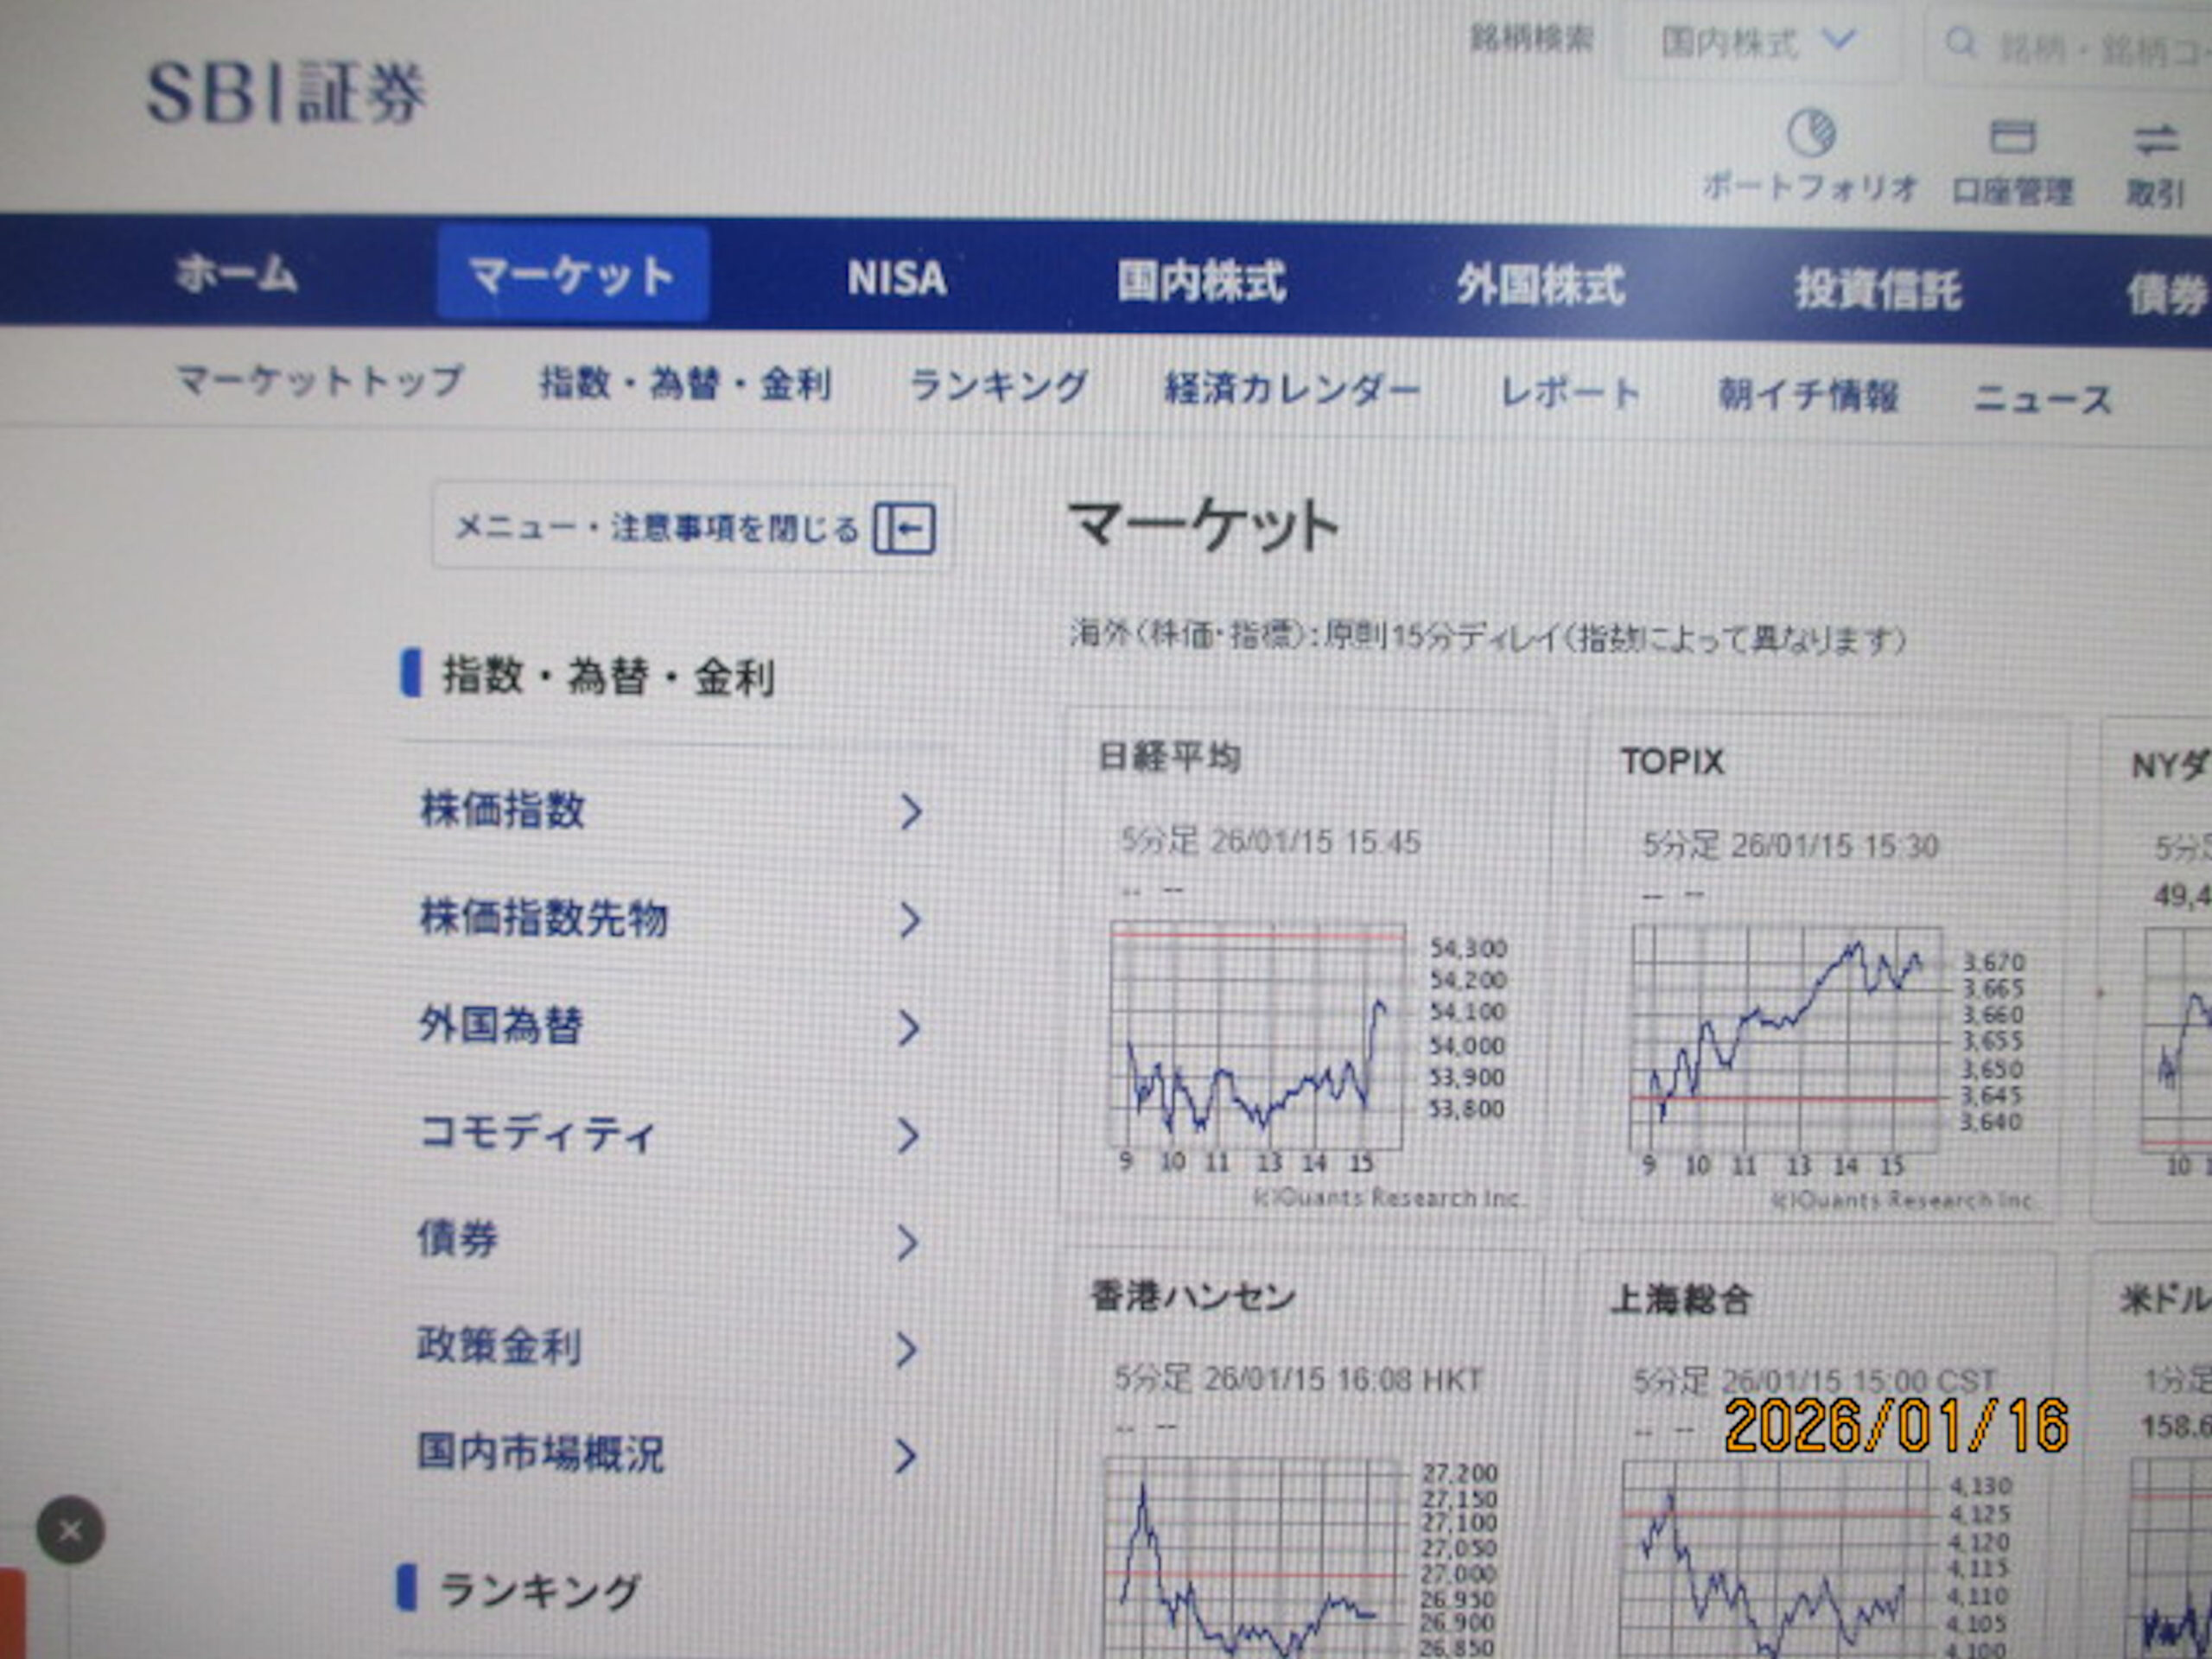Collapse menu using the panel-close arrow icon
The width and height of the screenshot is (2212, 1659).
905,528
